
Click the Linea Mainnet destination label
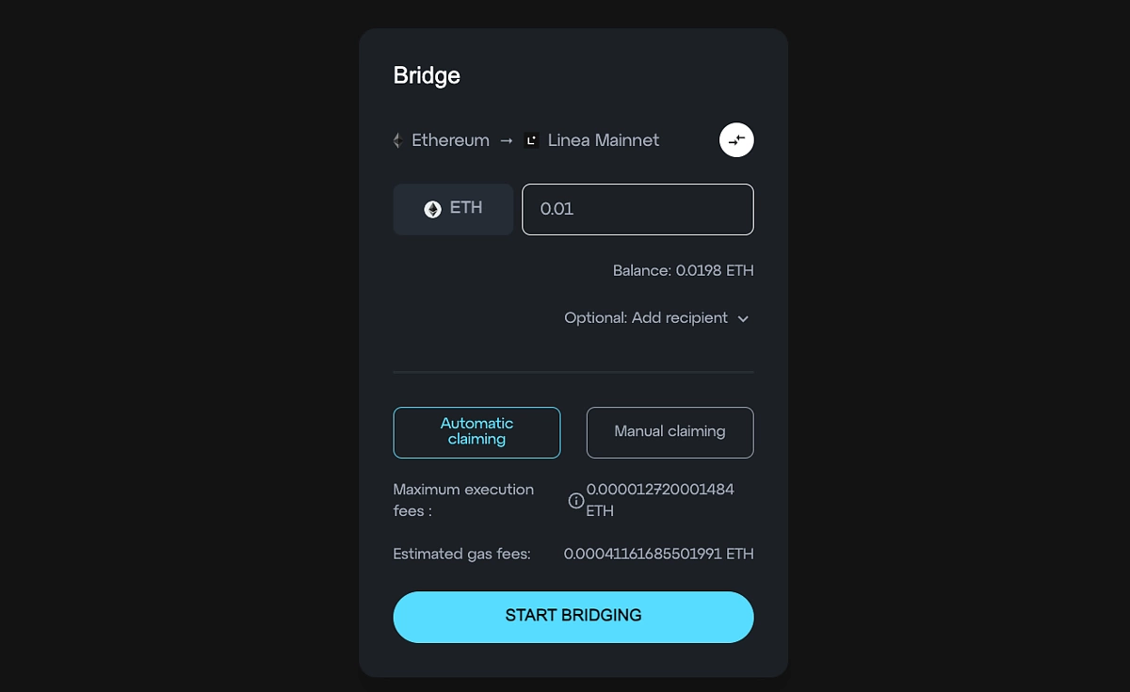(604, 140)
